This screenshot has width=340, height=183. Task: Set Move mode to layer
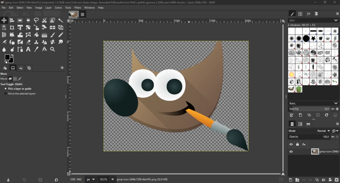(10, 79)
